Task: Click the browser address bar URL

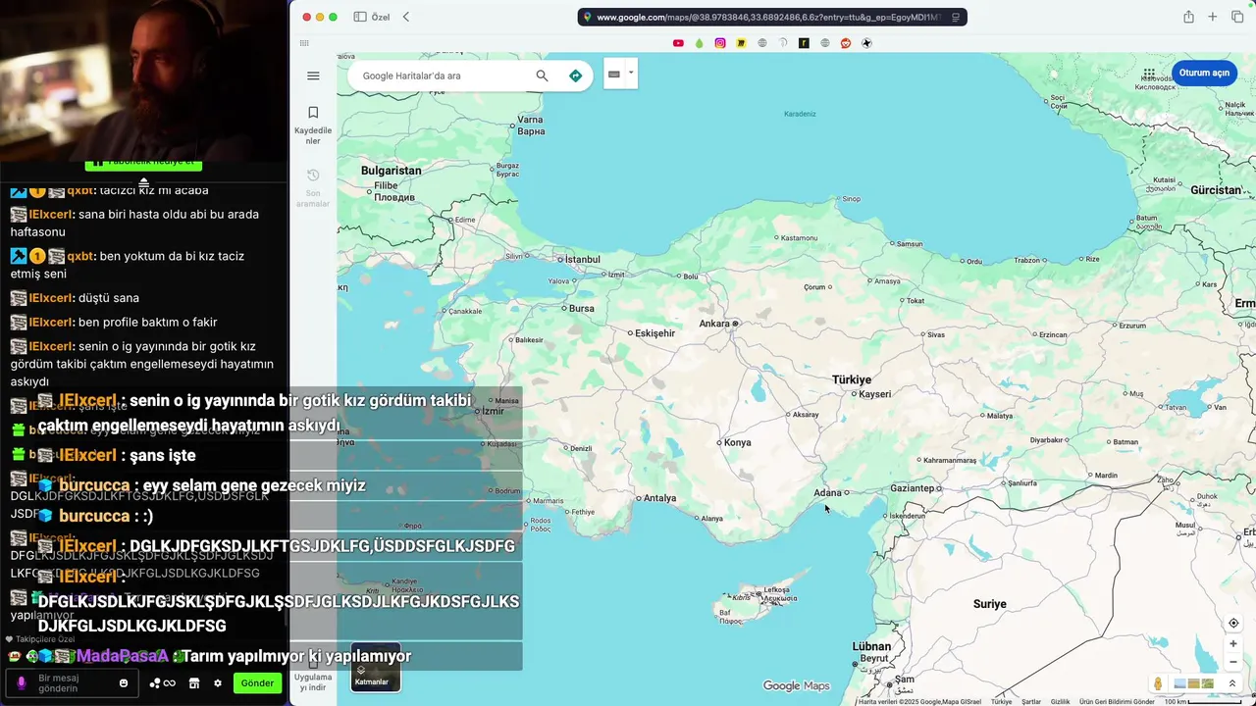Action: tap(768, 17)
